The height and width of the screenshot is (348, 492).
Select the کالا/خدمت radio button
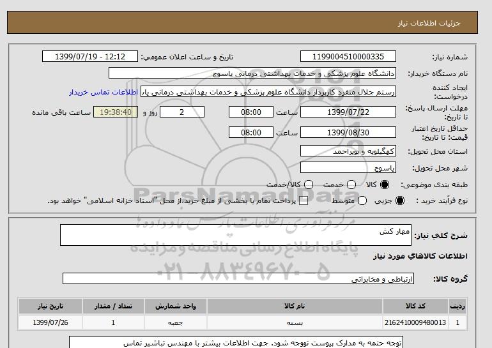click(309, 185)
